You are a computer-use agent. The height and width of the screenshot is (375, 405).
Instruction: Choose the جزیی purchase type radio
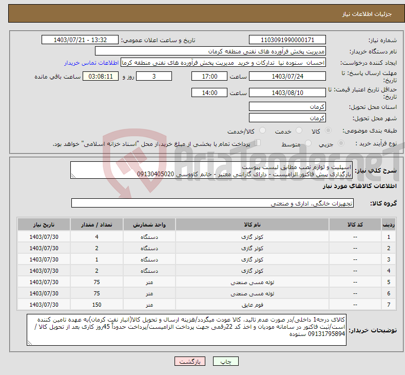pos(341,143)
